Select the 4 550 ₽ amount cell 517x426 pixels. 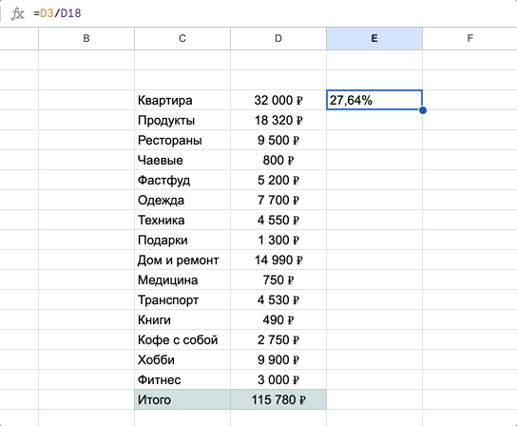[x=278, y=220]
